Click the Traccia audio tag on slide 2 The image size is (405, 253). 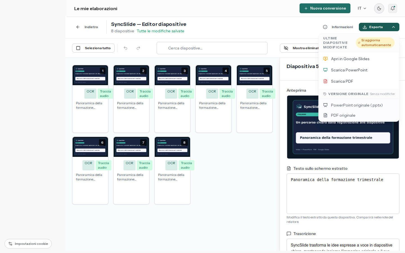coord(145,94)
